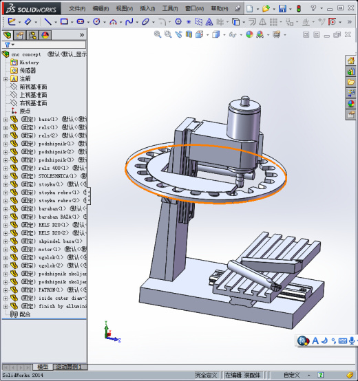Select the Line sketch tool
The width and height of the screenshot is (358, 381).
coord(48,22)
